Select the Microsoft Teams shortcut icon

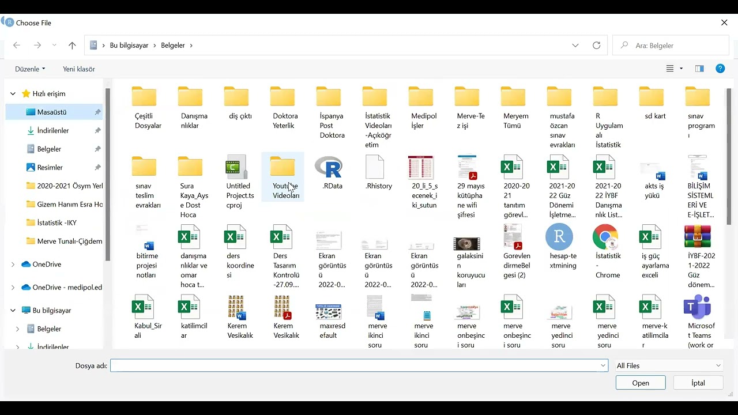coord(698,307)
